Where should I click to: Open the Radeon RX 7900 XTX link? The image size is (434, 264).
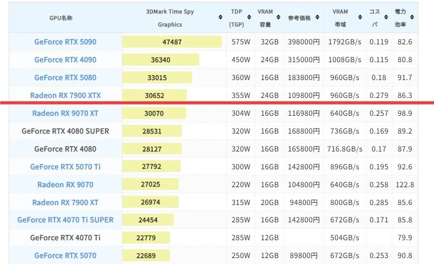coord(65,95)
